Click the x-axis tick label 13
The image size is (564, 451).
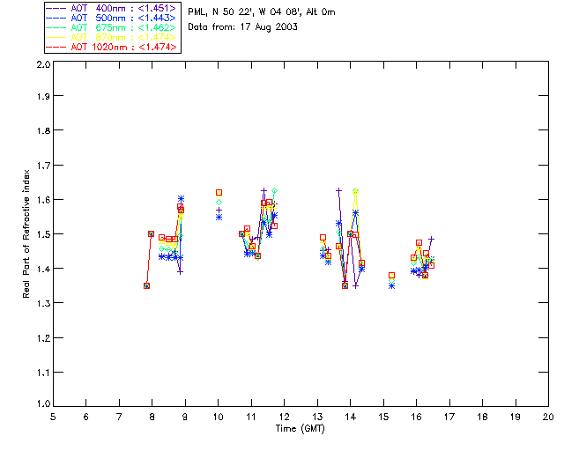click(317, 417)
